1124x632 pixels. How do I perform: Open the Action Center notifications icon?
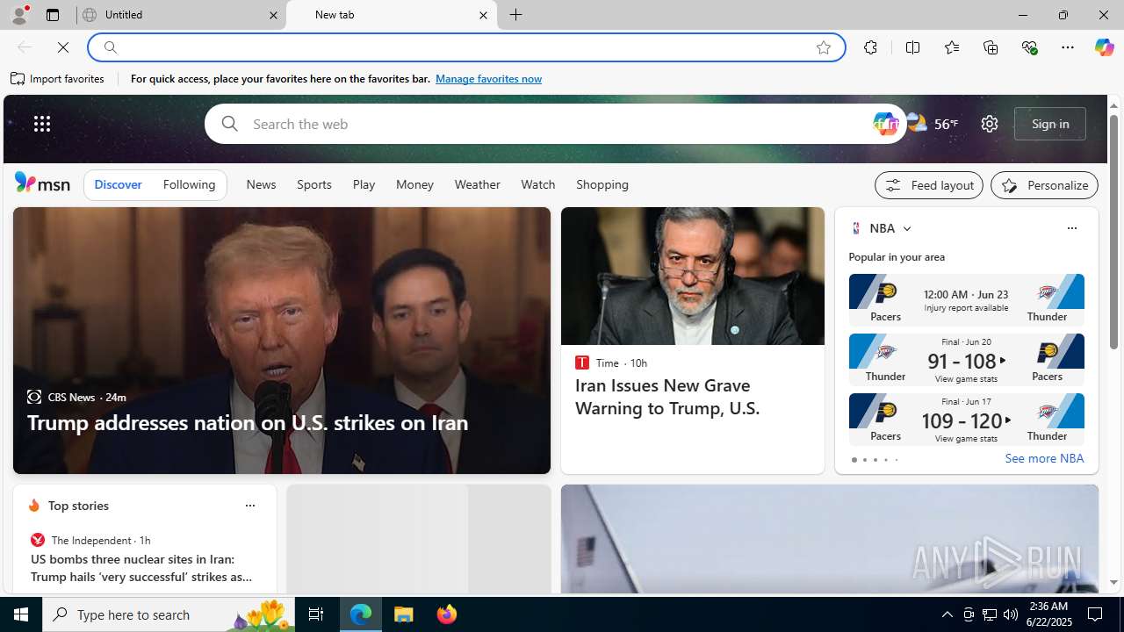tap(1096, 614)
